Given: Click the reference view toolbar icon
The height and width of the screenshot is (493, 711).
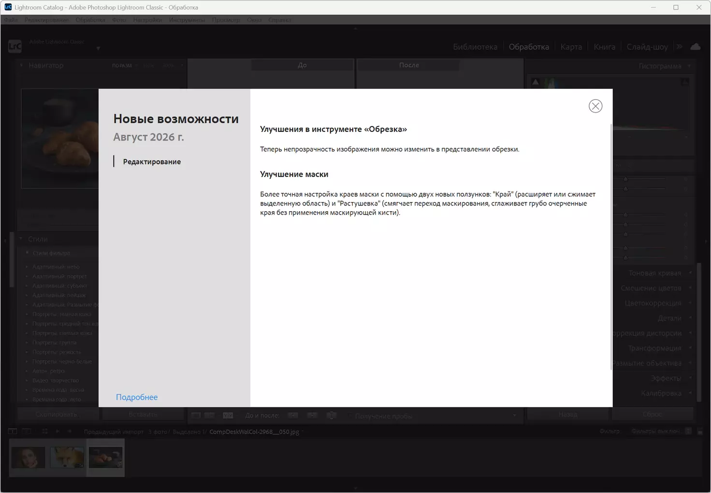Looking at the screenshot, I should [210, 416].
